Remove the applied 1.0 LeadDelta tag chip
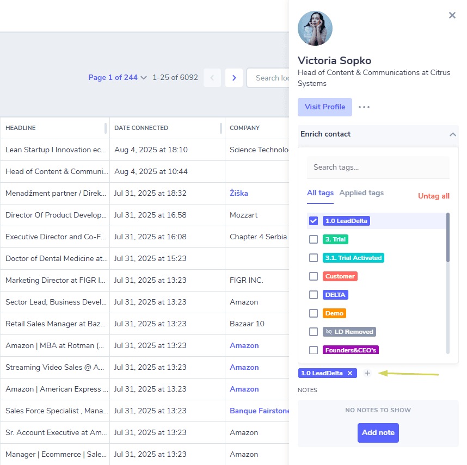 click(350, 373)
